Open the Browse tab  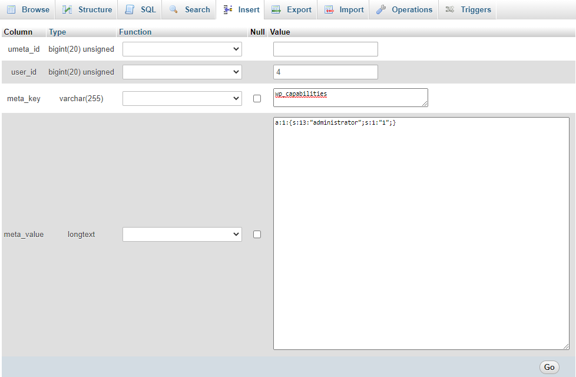point(28,9)
